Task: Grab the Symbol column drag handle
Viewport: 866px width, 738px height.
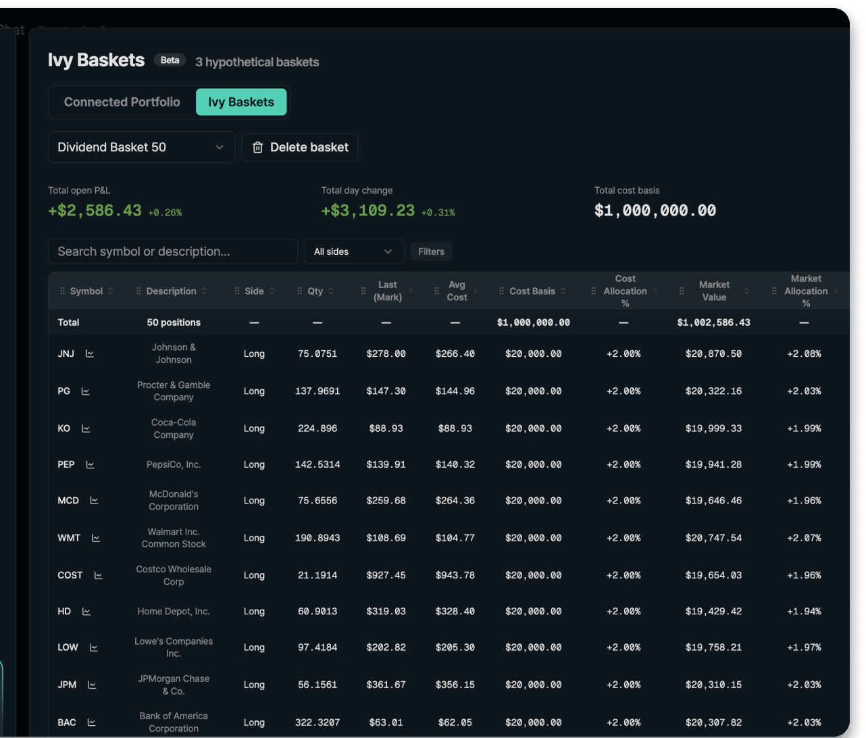Action: (x=63, y=291)
